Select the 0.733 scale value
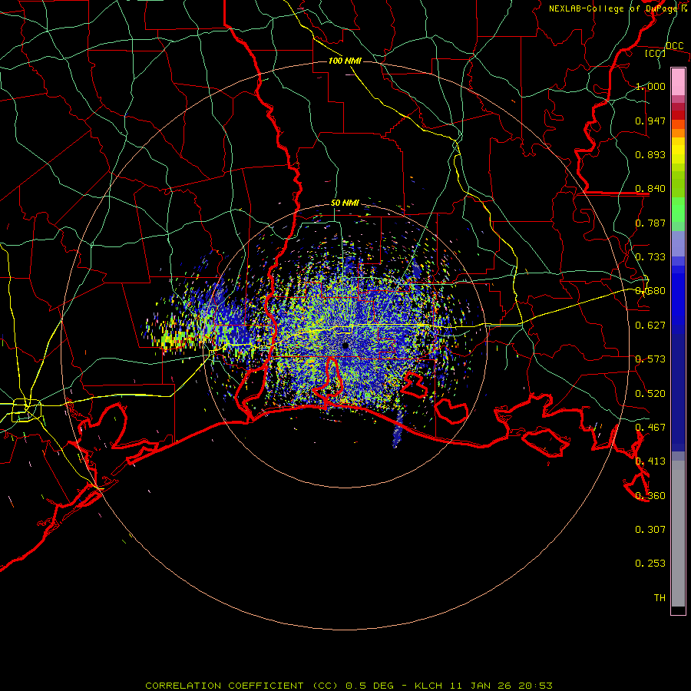 tap(650, 257)
